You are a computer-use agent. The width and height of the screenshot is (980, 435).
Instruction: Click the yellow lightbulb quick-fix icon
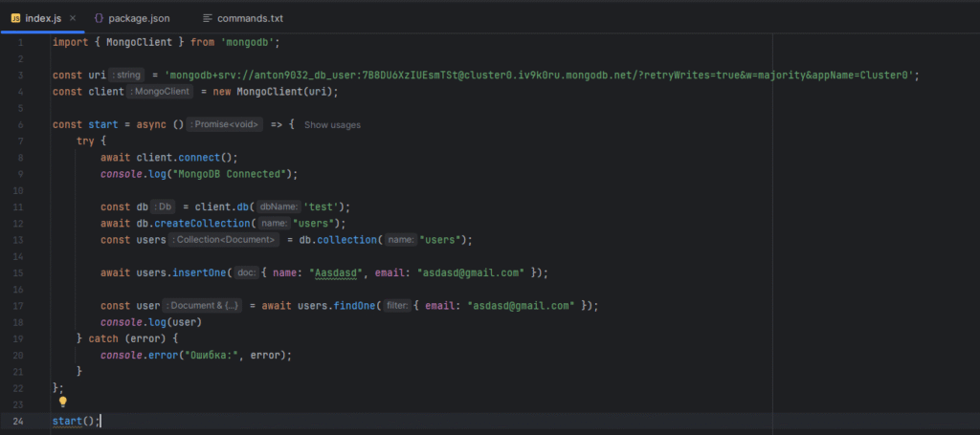[x=62, y=402]
